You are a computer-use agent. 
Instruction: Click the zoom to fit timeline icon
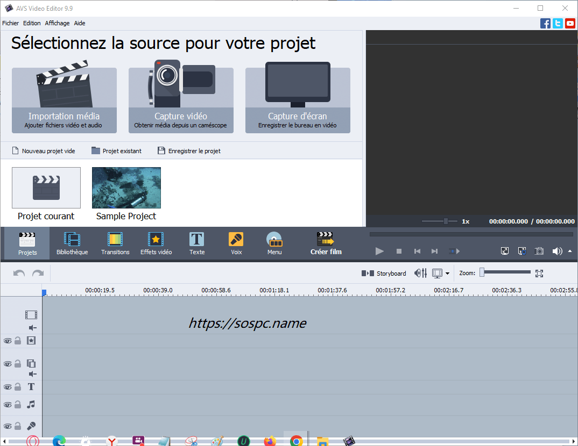(x=539, y=274)
